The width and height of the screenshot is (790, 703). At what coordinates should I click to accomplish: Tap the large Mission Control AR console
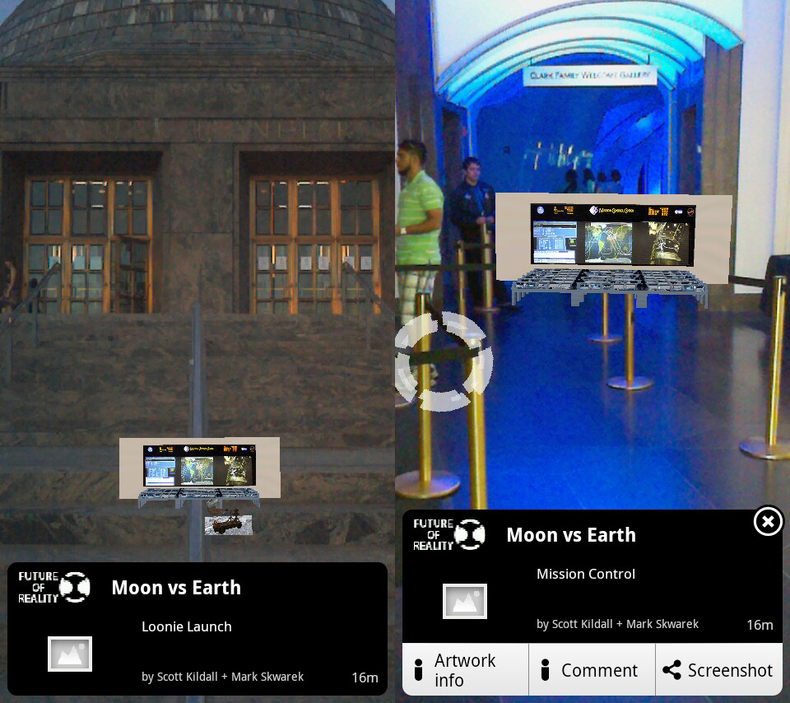612,247
